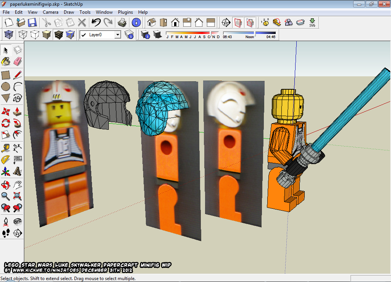Choose the Protractor tool
Viewport: 391px width, 282px height.
tap(6, 160)
